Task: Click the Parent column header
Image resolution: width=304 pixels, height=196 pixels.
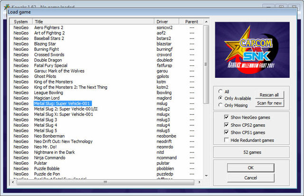Action: [x=191, y=22]
